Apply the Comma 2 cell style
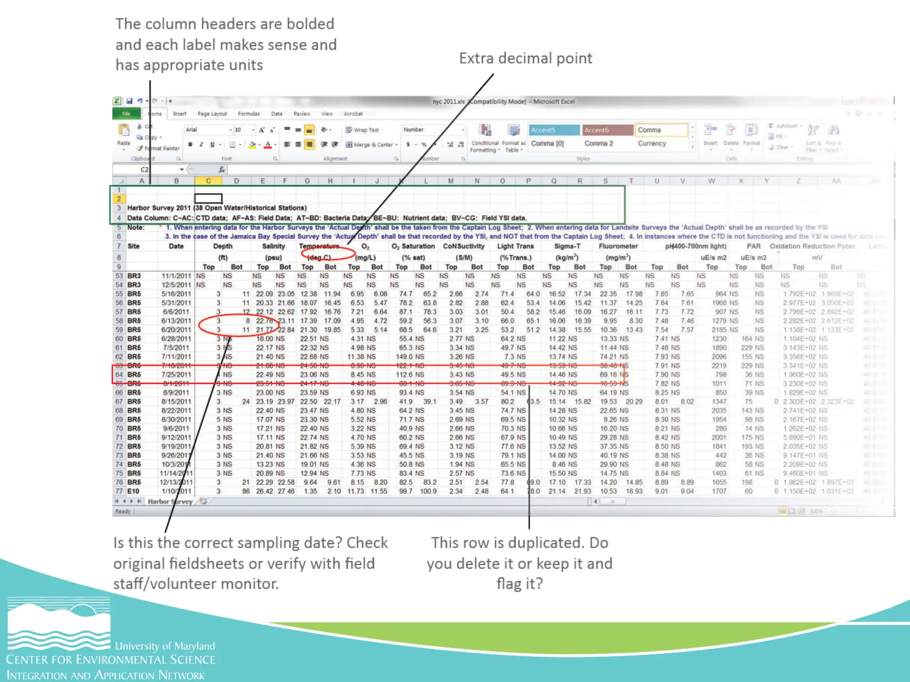 tap(599, 143)
